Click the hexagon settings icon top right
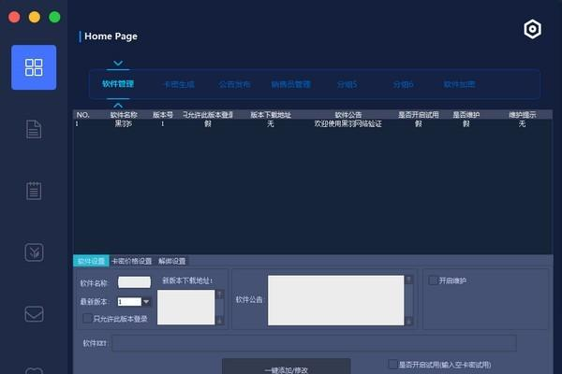The height and width of the screenshot is (374, 562). (x=533, y=29)
